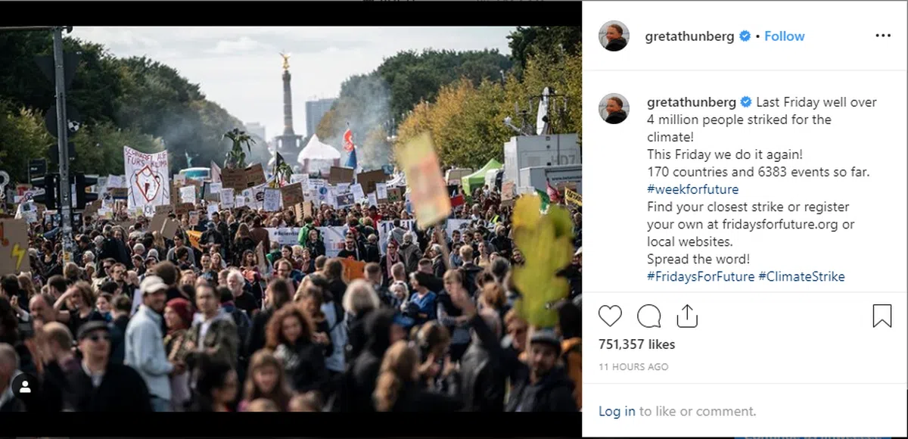
Task: Open gretathunberg username in caption
Action: [692, 102]
